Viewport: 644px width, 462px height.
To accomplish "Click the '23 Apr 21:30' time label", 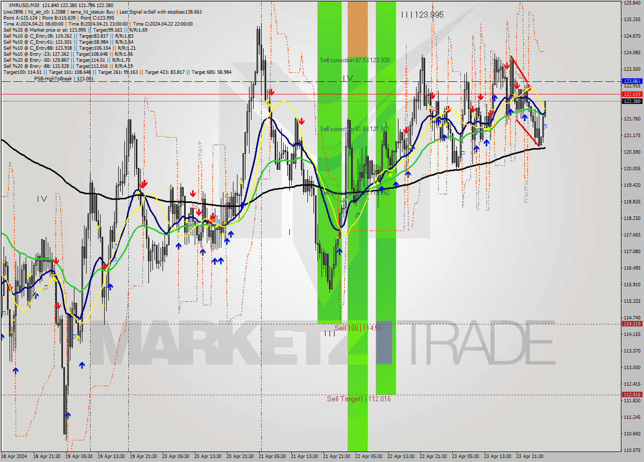I will (531, 456).
